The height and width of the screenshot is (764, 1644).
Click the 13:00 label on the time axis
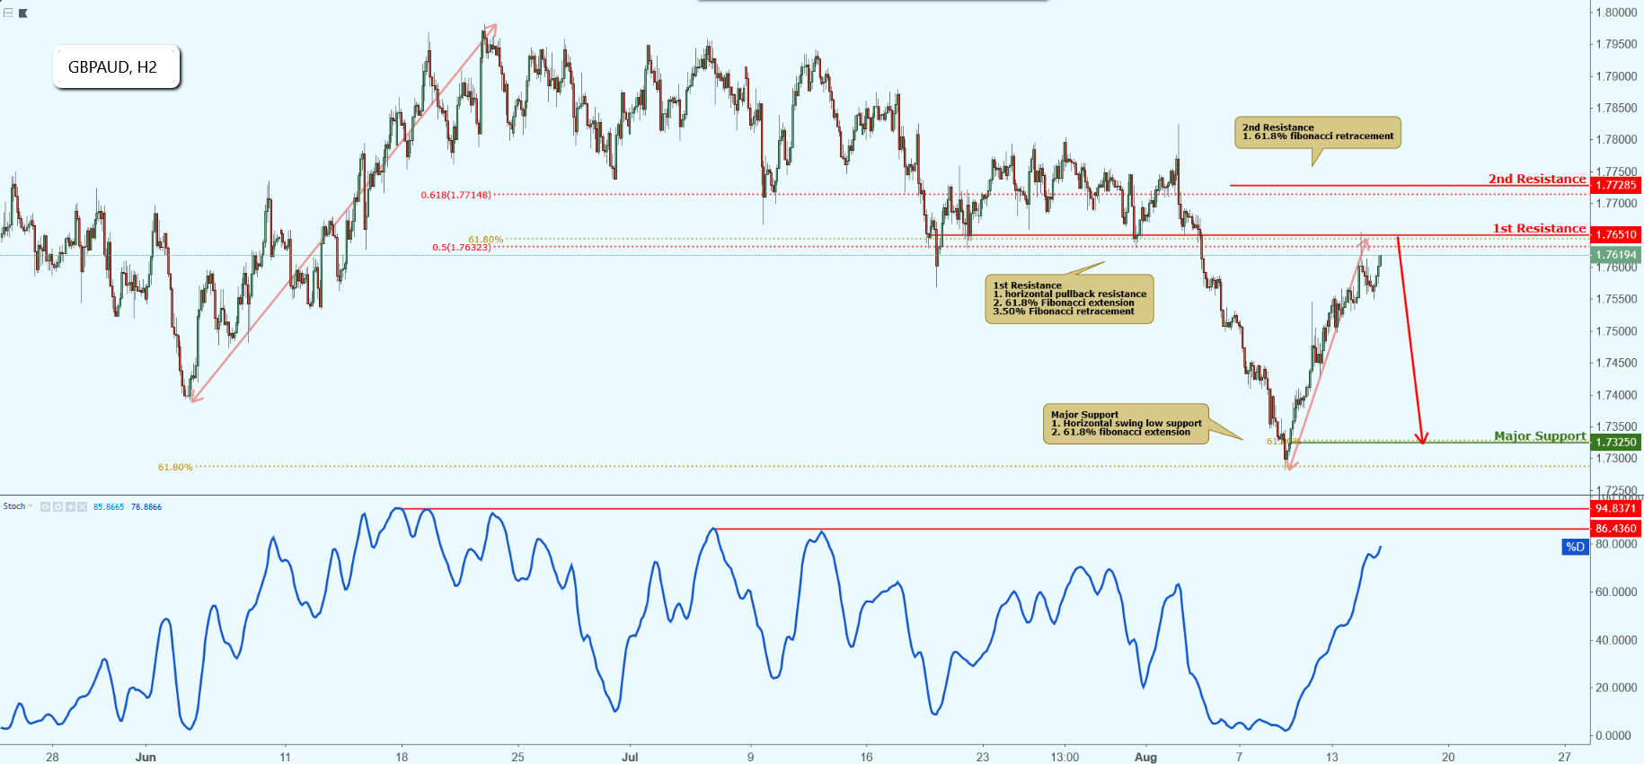[x=1065, y=757]
